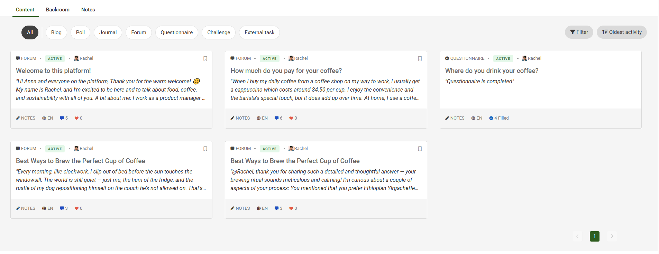Screen dimensions: 659x254
Task: Switch to the Notes tab
Action: click(x=88, y=10)
